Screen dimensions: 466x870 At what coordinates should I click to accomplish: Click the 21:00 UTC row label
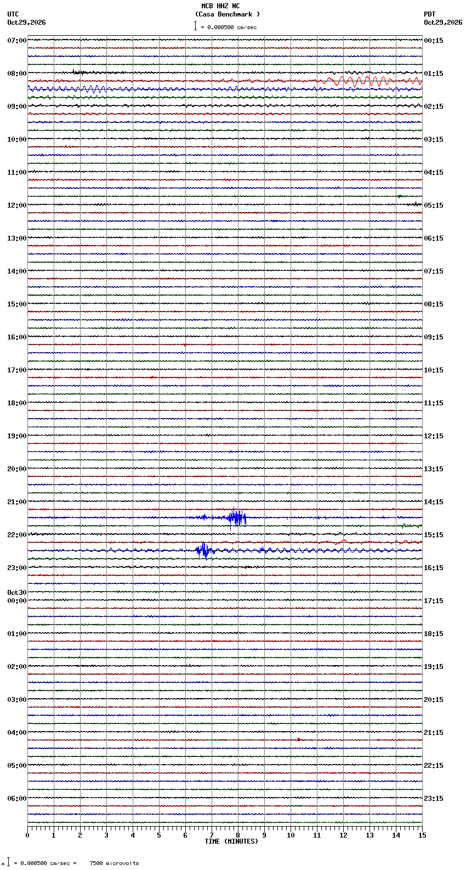tap(16, 502)
